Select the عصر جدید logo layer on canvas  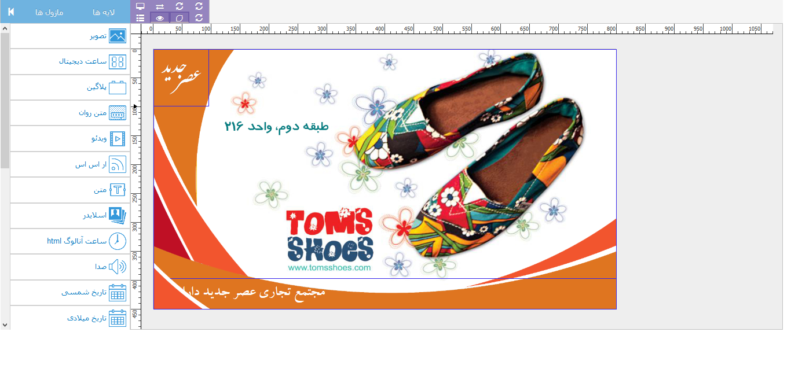[181, 78]
